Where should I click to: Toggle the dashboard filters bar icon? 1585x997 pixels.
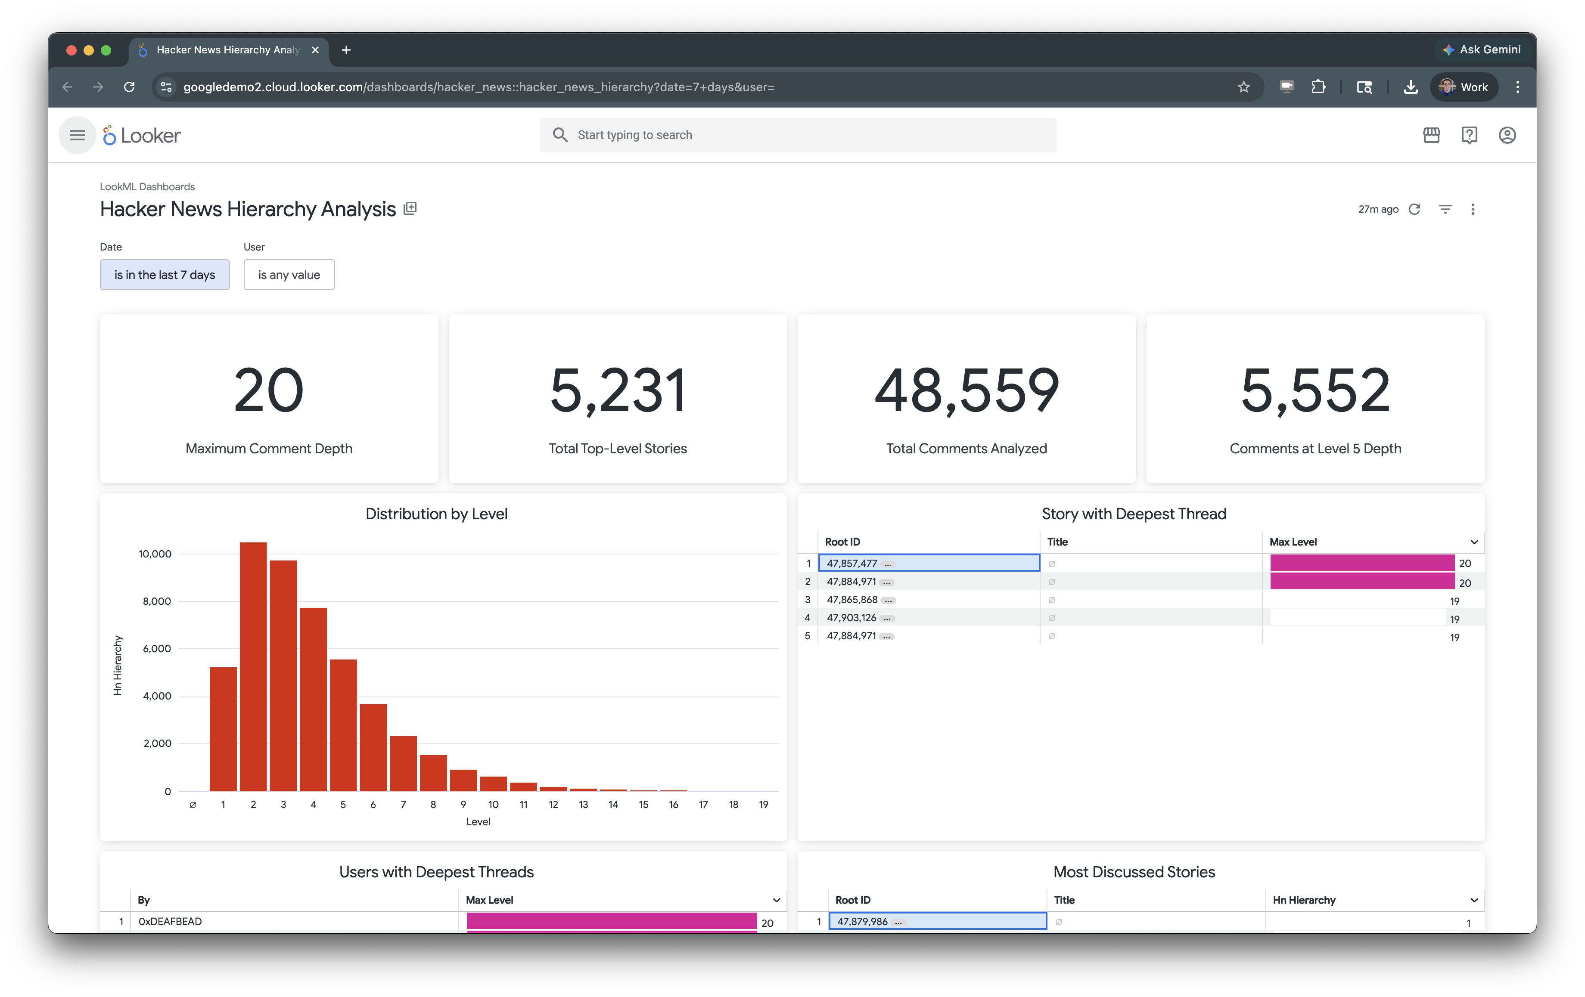1445,209
